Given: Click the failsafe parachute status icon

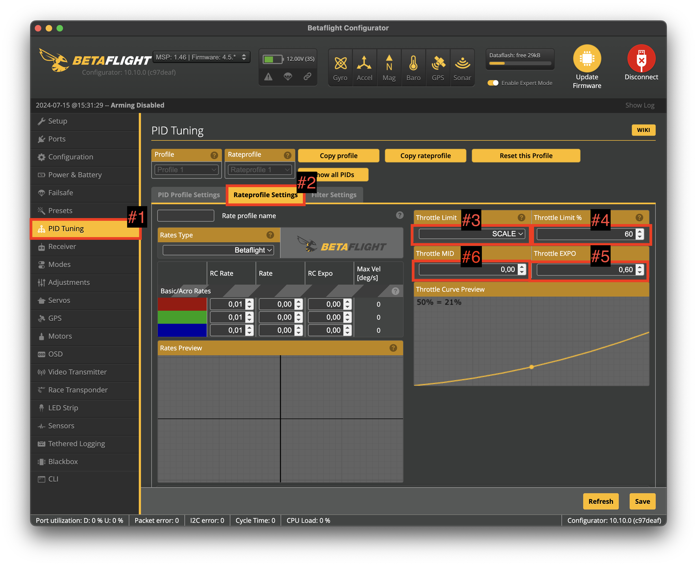Looking at the screenshot, I should pyautogui.click(x=288, y=77).
